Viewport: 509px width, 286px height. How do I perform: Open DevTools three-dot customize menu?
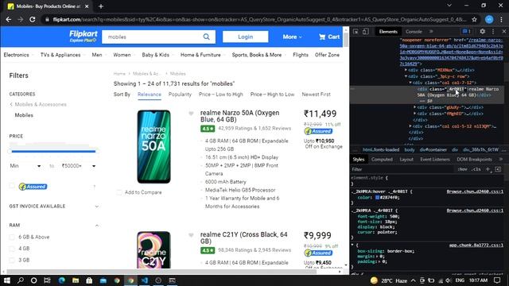(493, 32)
